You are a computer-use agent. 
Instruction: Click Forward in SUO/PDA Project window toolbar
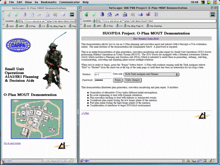point(94,14)
